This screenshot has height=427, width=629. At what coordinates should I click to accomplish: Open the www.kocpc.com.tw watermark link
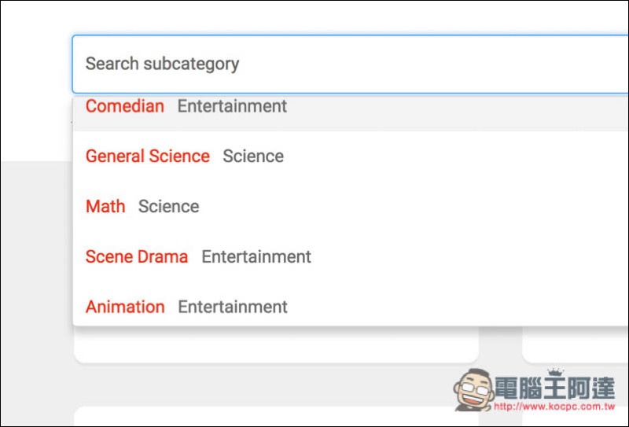pyautogui.click(x=554, y=406)
